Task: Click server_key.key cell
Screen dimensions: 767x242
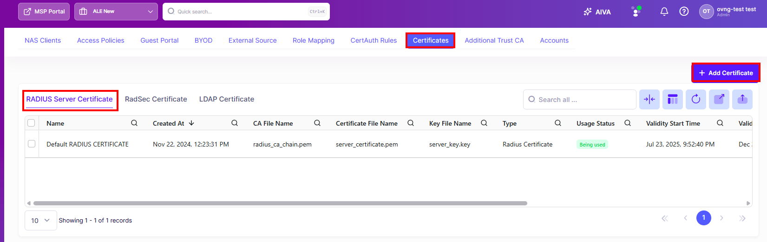Action: coord(450,144)
